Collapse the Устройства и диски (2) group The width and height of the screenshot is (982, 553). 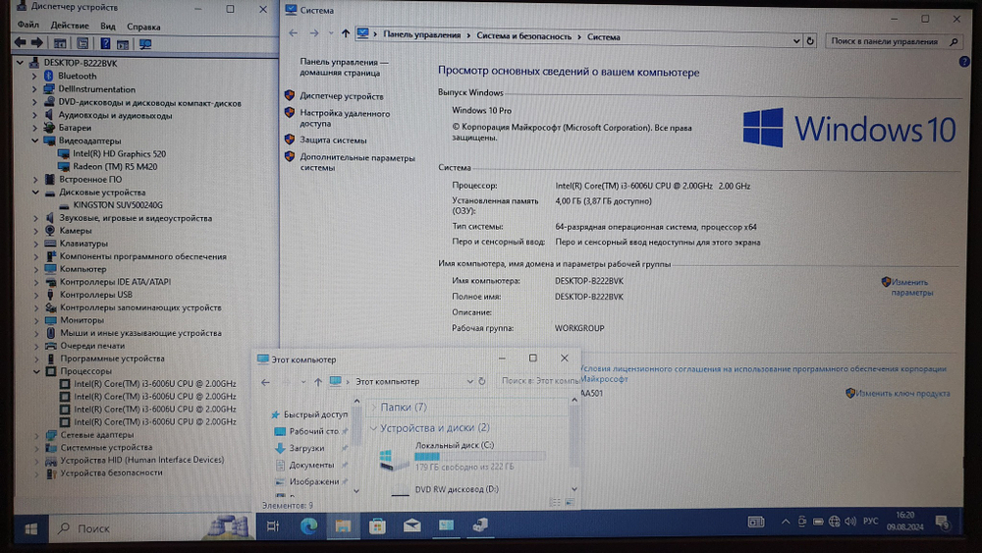pyautogui.click(x=374, y=428)
